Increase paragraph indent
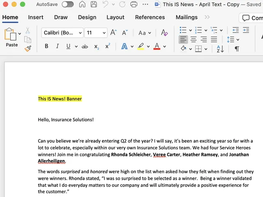The image size is (263, 197). point(246,30)
